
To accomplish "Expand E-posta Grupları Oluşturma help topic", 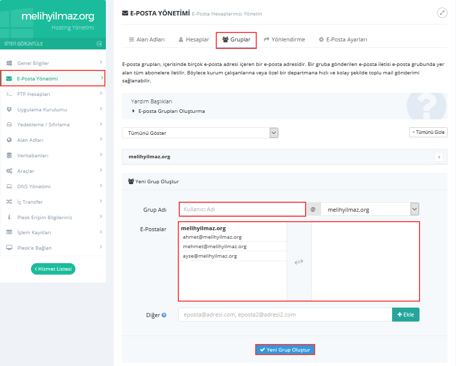I will [x=171, y=111].
